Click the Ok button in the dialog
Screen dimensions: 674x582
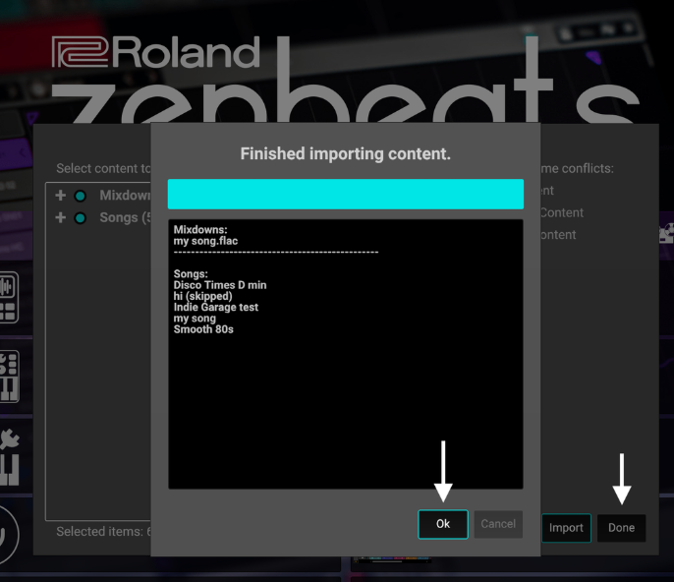(443, 524)
